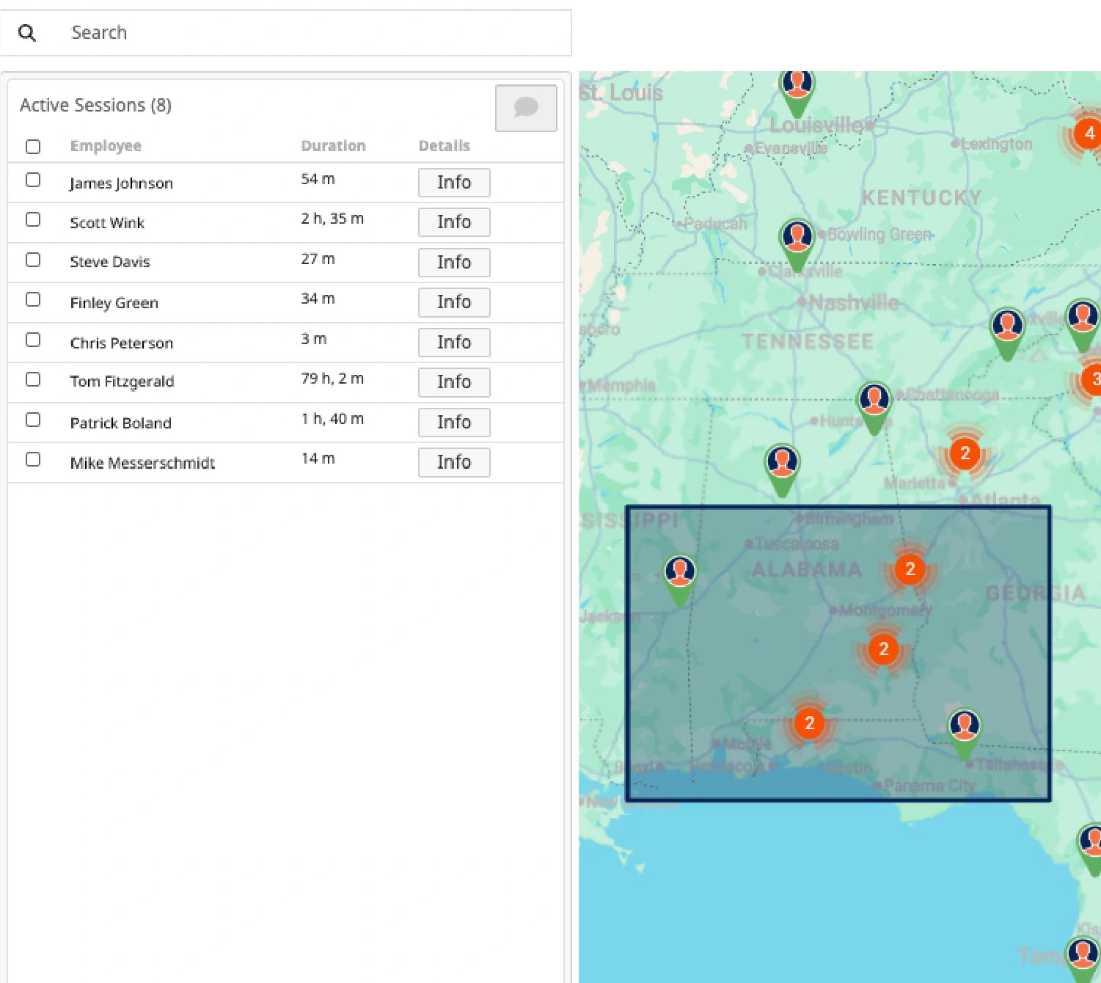View Info for Steve Davis
Screen dimensions: 1101x983
click(x=454, y=263)
